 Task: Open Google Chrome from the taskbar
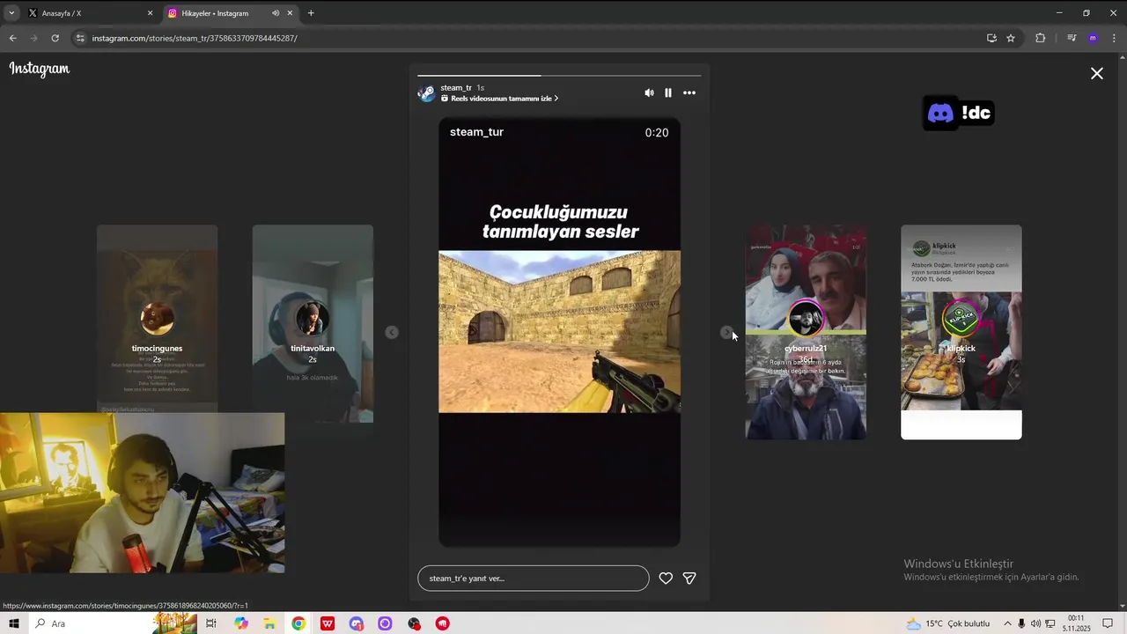click(298, 623)
